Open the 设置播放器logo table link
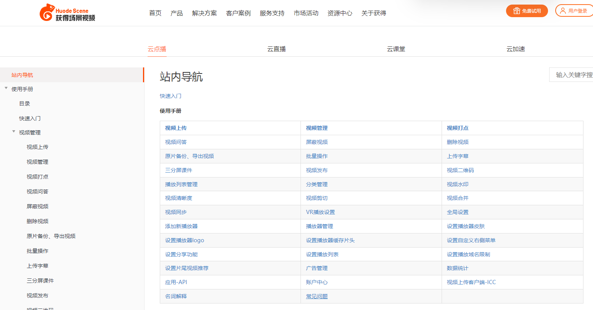The image size is (593, 310). 185,240
